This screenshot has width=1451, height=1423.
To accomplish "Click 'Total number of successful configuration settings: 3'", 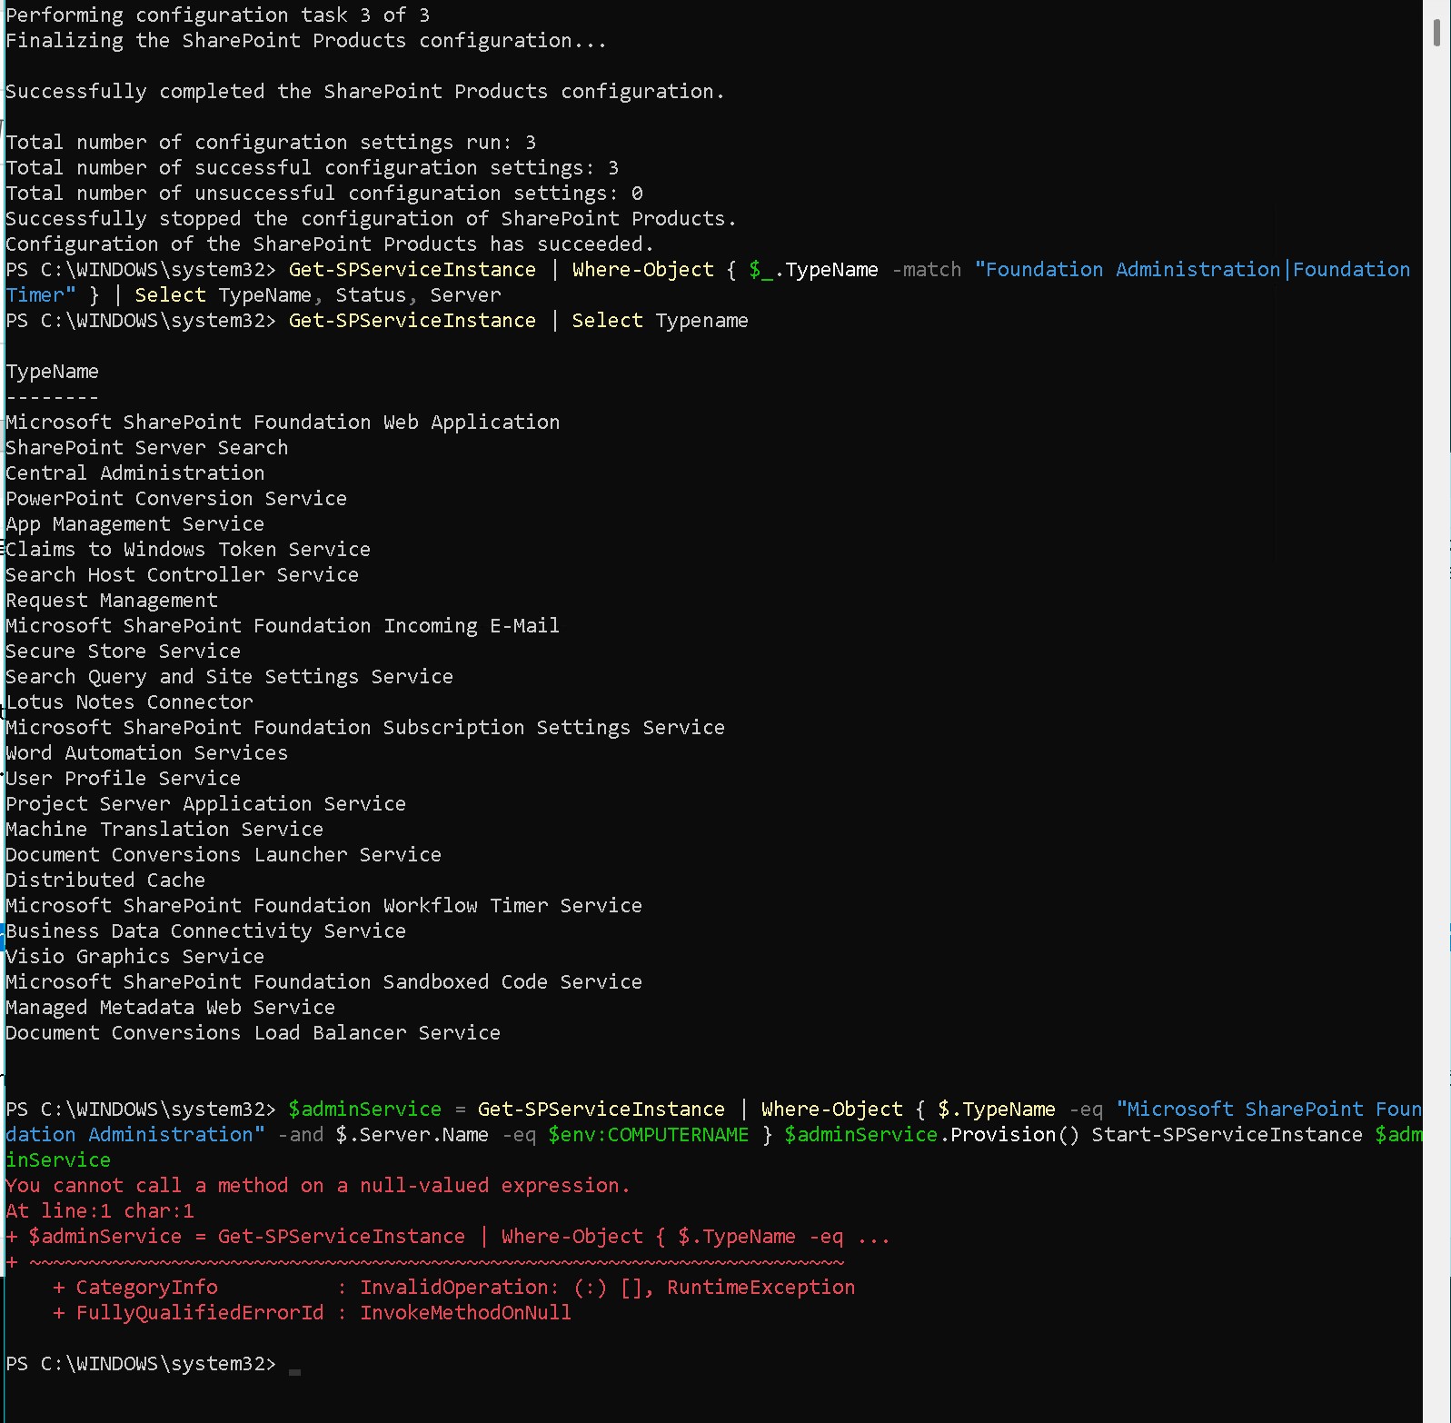I will pyautogui.click(x=313, y=168).
